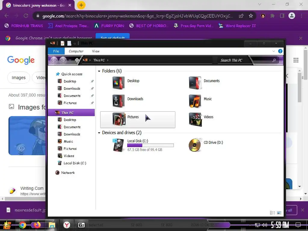Open the Yandex browser taskbar icon
The width and height of the screenshot is (308, 231).
pyautogui.click(x=66, y=225)
